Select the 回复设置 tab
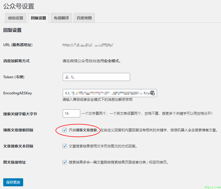The width and height of the screenshot is (221, 189). coord(38,18)
